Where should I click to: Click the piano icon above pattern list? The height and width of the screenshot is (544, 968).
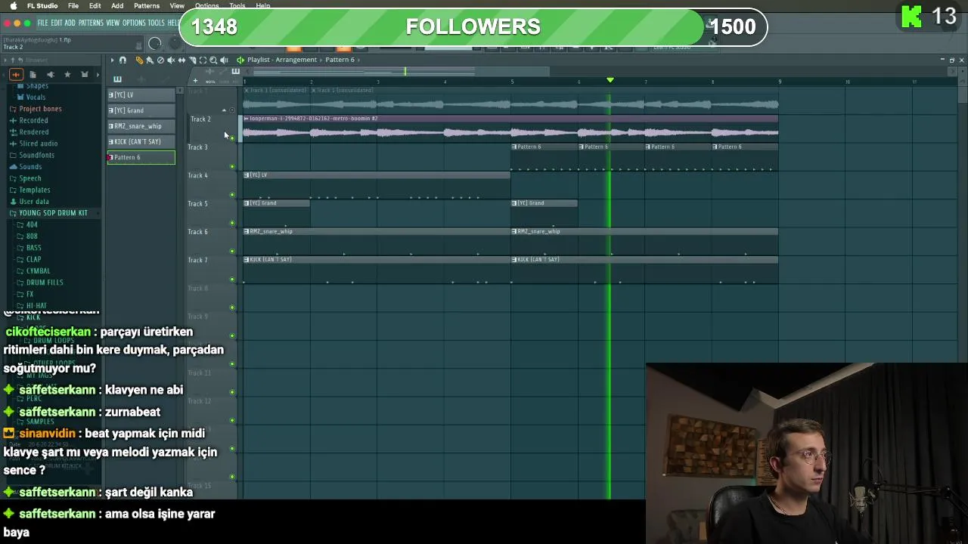click(117, 79)
